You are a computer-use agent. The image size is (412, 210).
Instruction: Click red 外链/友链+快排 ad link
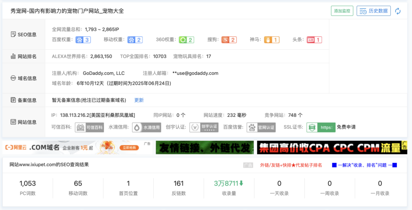point(291,165)
